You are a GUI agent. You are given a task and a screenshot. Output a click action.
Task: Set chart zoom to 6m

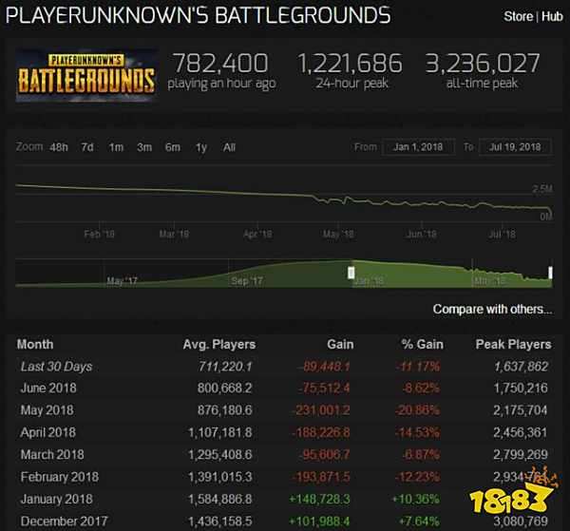coord(173,147)
